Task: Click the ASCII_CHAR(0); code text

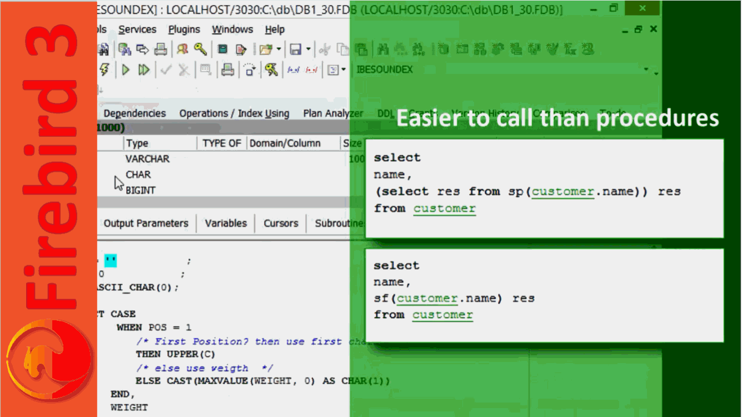Action: pyautogui.click(x=138, y=287)
